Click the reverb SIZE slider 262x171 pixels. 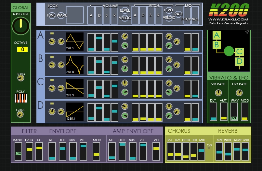click(219, 151)
